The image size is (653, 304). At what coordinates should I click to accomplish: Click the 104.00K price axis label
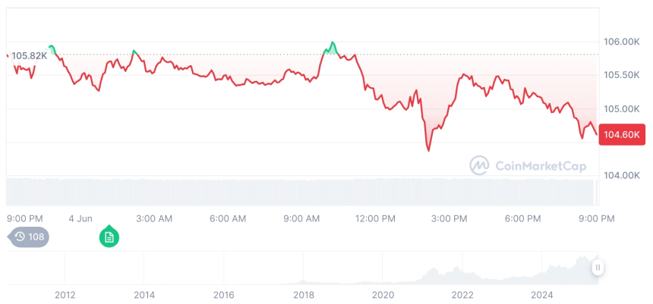(x=620, y=176)
